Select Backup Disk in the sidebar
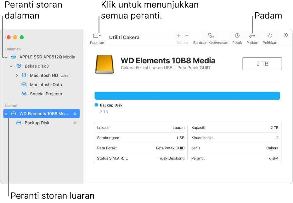The image size is (293, 203). click(x=37, y=123)
